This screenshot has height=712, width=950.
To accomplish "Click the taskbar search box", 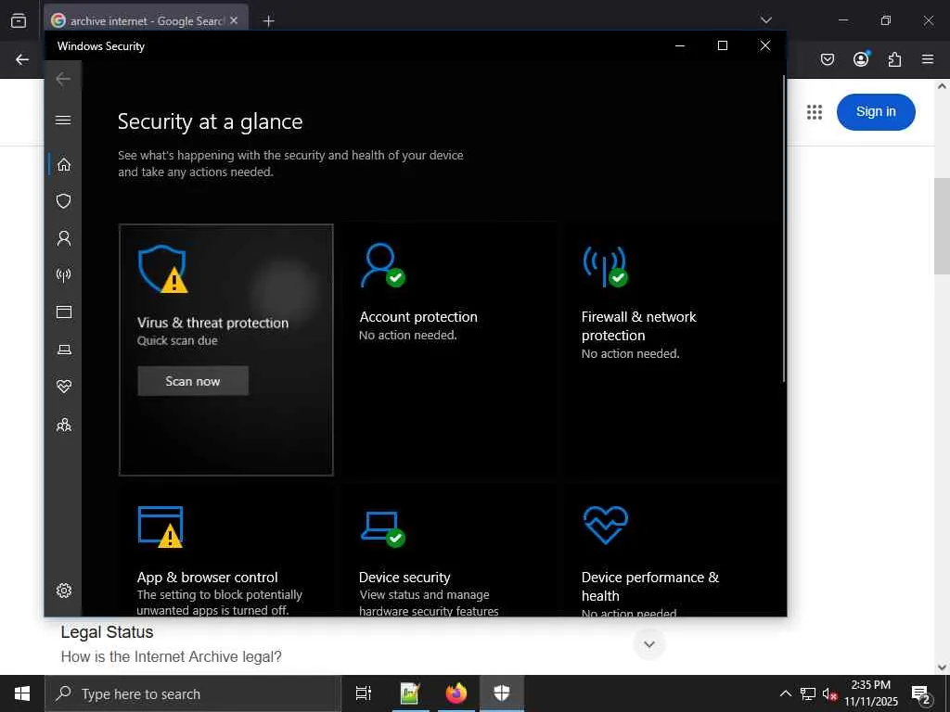I will click(x=193, y=693).
